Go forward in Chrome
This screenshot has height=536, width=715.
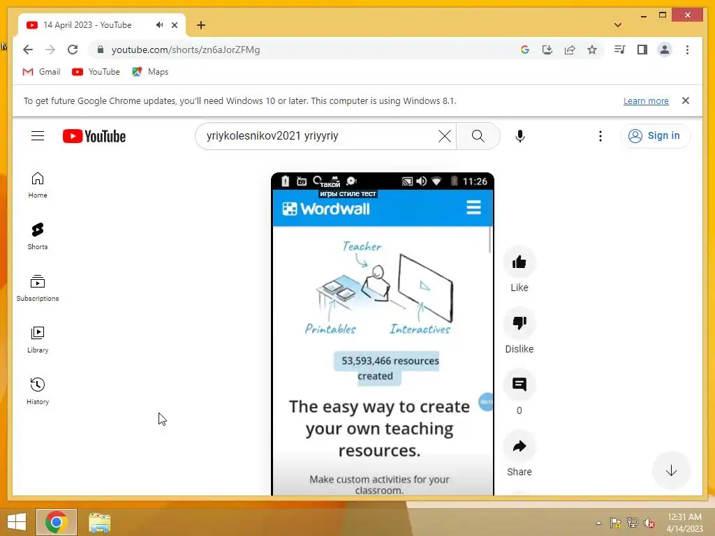coord(50,50)
